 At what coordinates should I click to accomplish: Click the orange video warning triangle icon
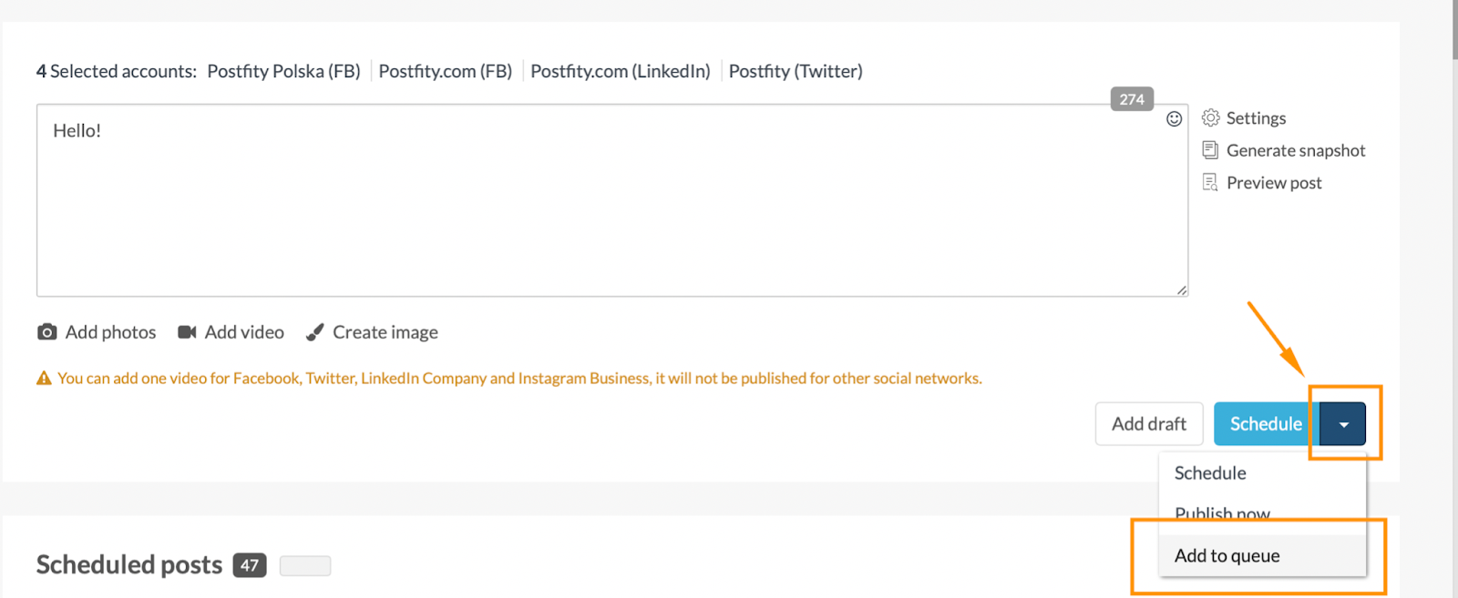click(x=44, y=379)
